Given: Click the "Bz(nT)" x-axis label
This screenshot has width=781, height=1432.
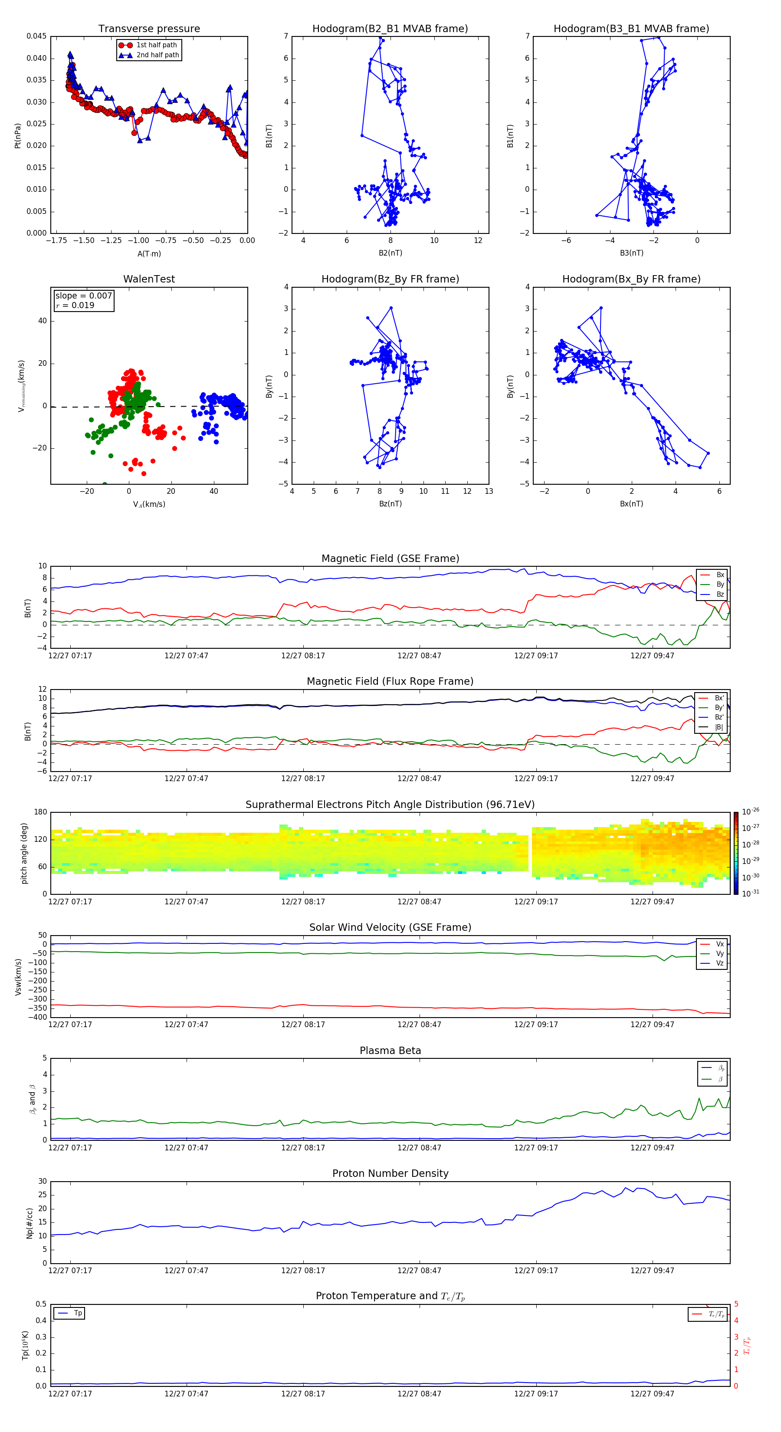Looking at the screenshot, I should [x=390, y=504].
